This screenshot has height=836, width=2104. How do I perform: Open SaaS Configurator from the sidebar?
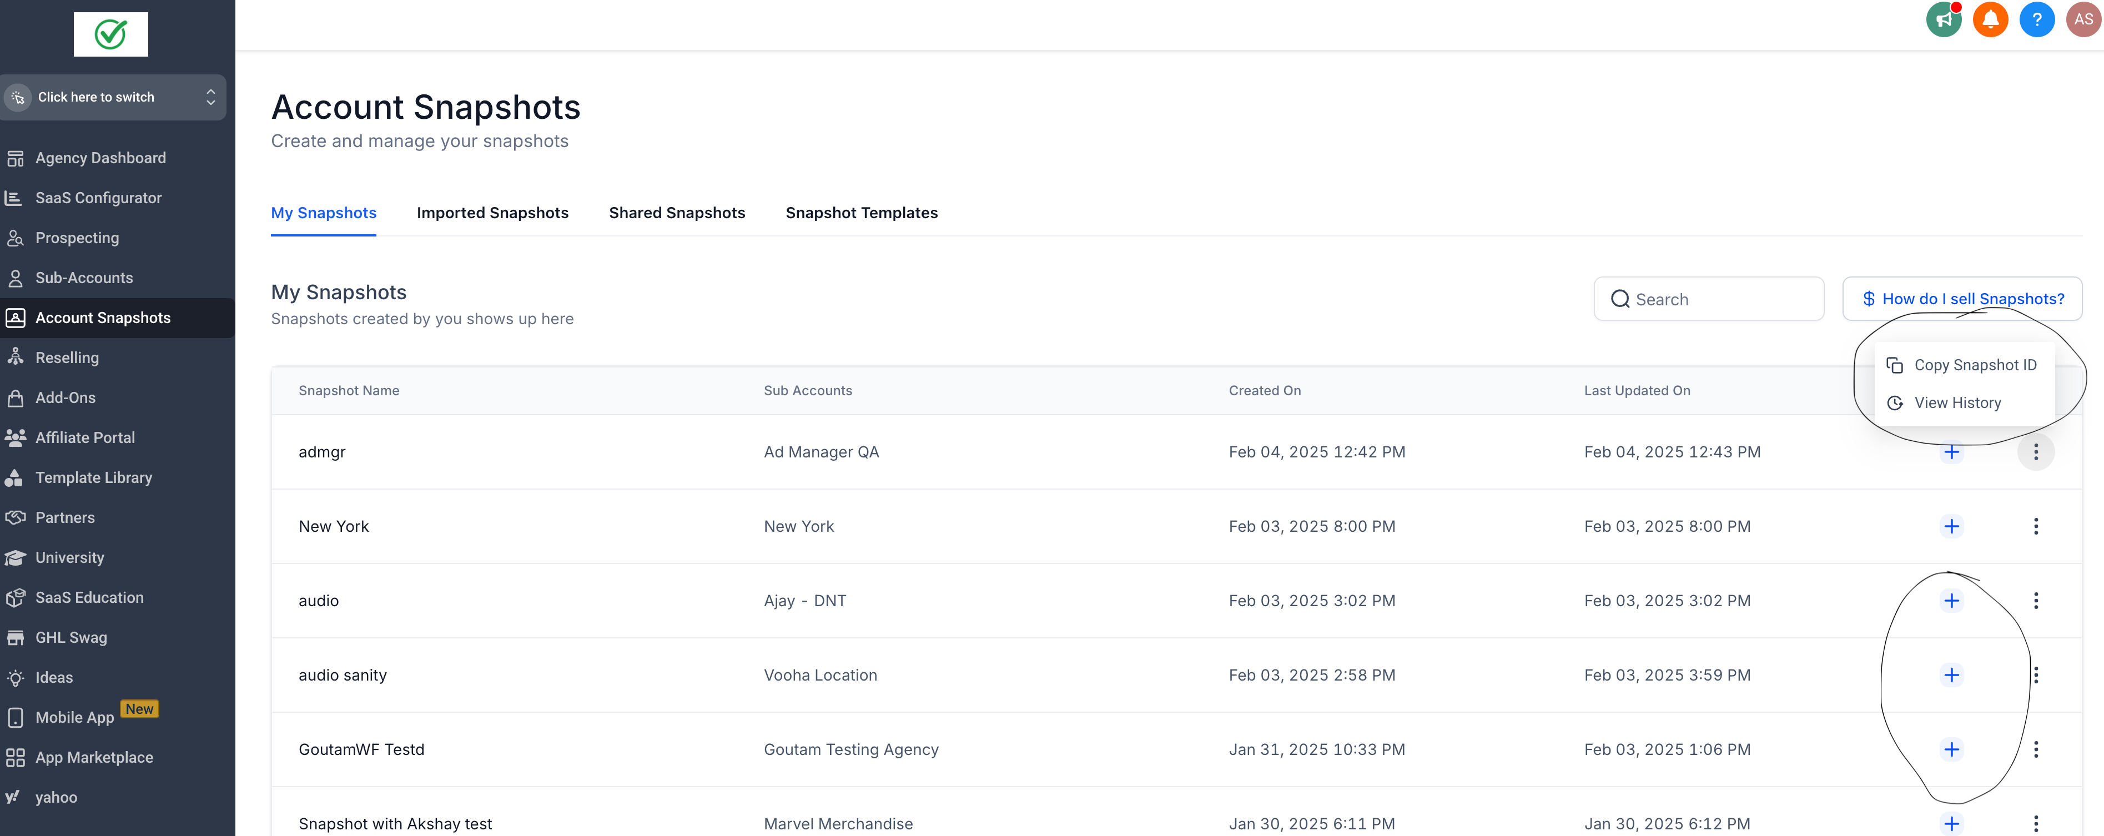click(x=98, y=198)
